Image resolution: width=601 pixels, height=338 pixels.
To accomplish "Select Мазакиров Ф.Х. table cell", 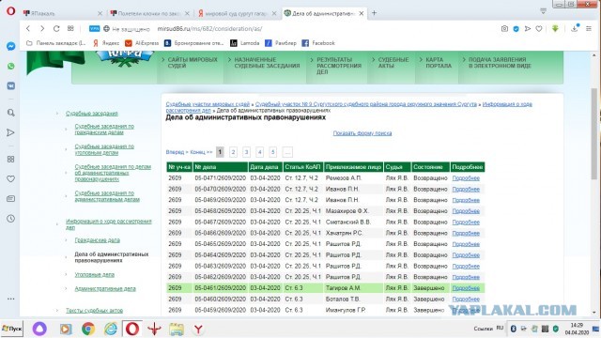I will tap(353, 211).
